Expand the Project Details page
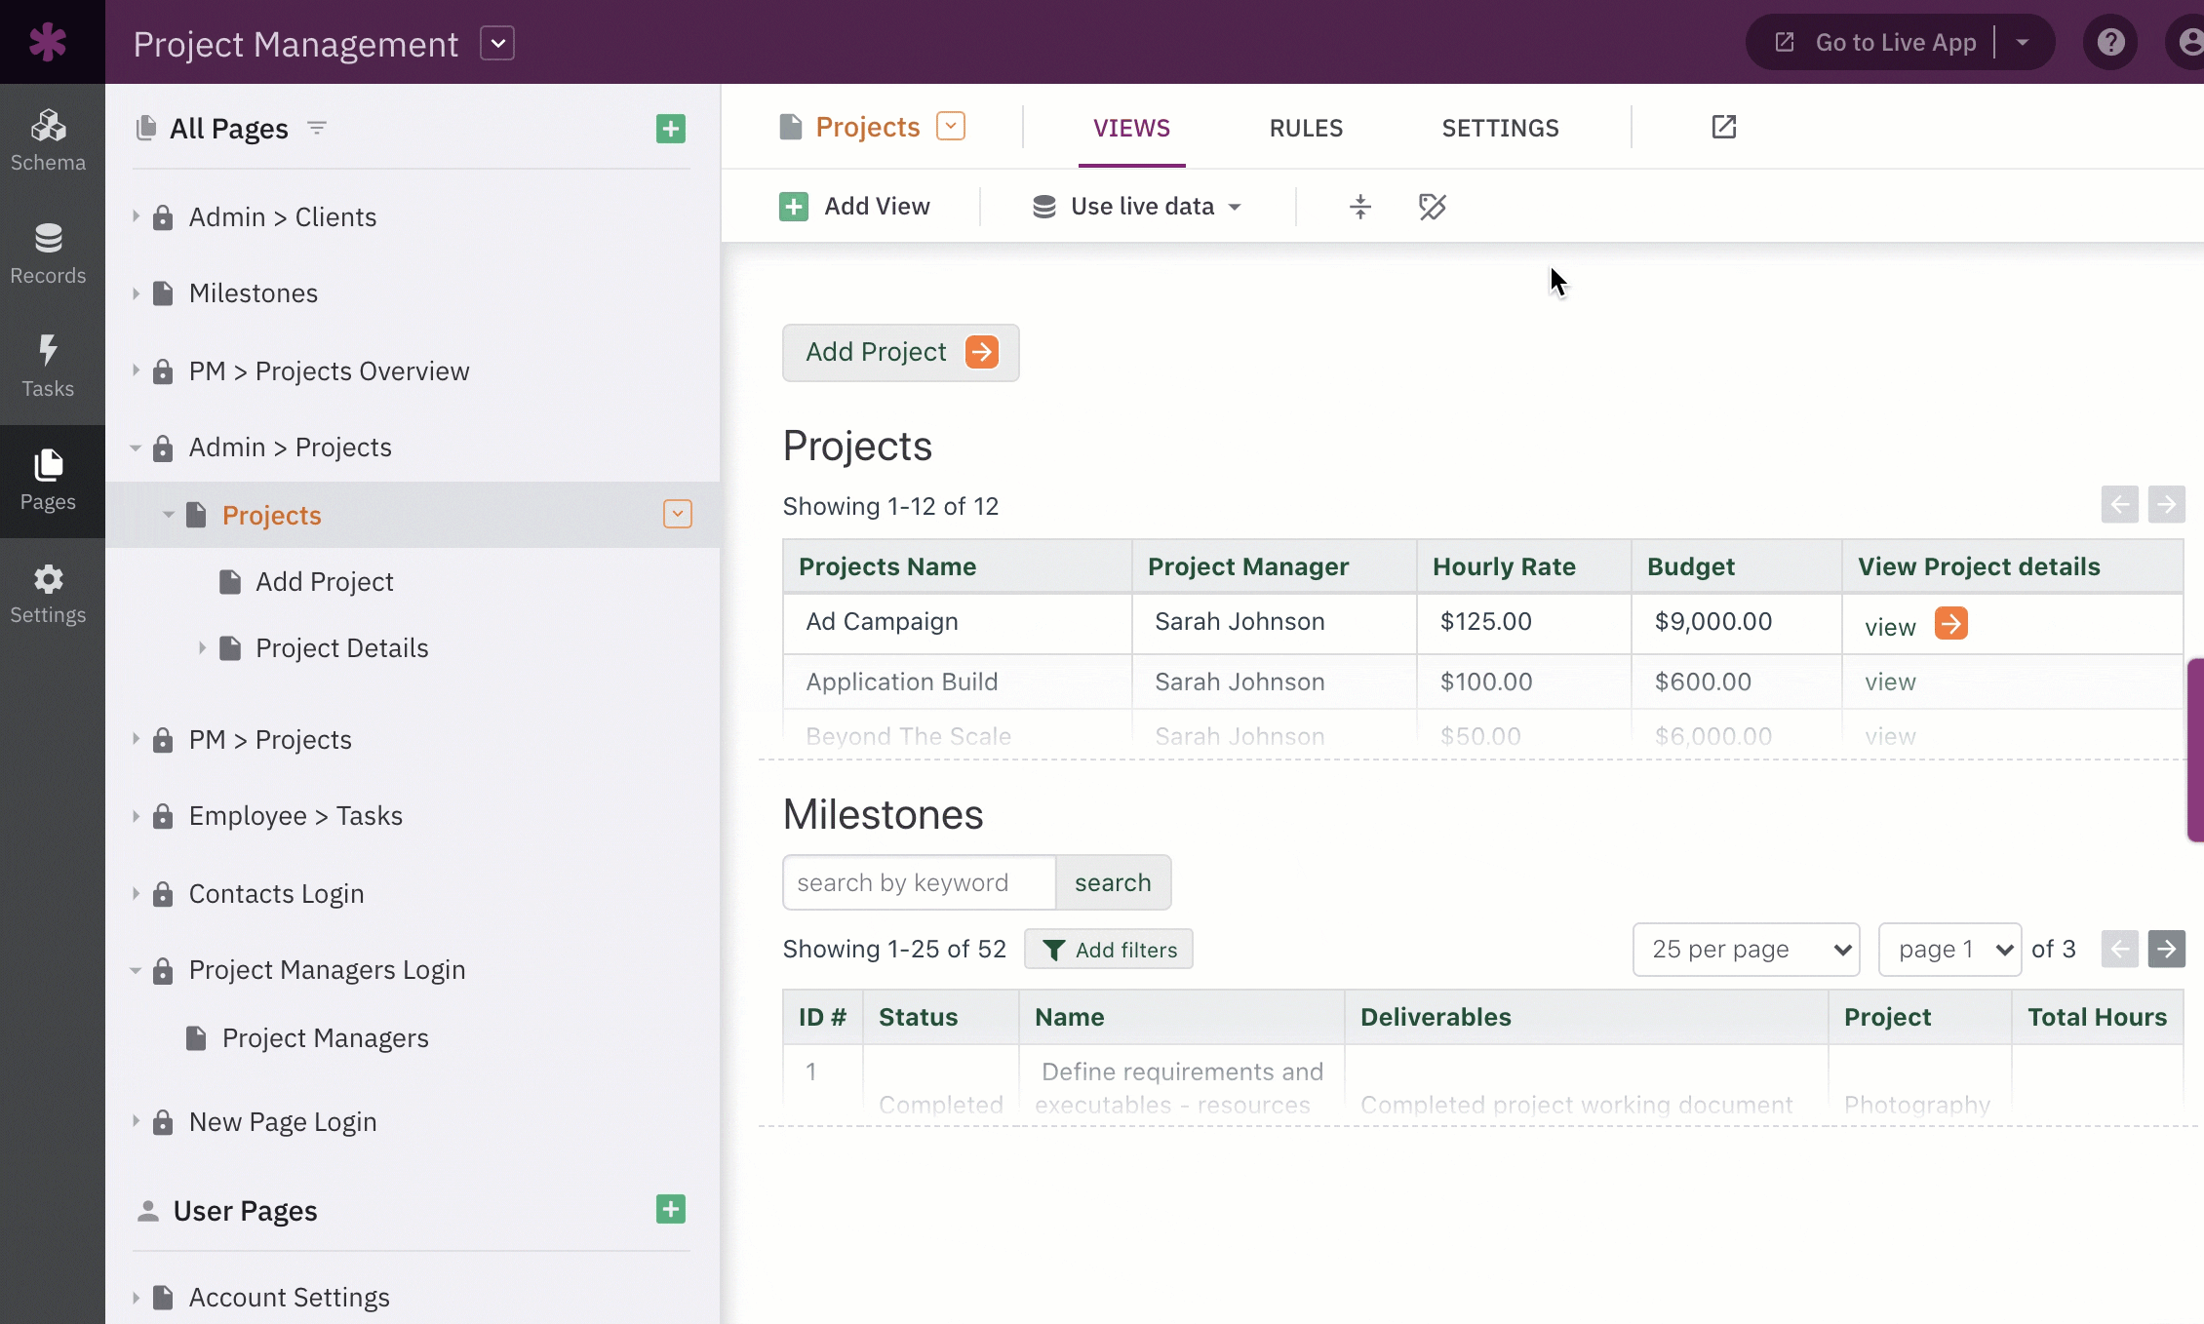Viewport: 2204px width, 1324px height. tap(202, 647)
